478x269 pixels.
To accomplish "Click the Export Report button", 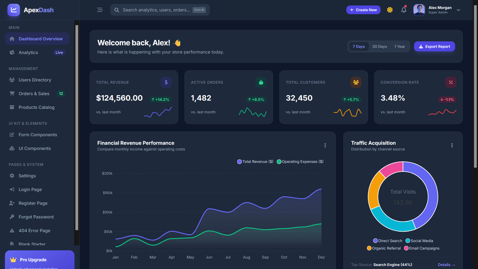I will [x=434, y=46].
